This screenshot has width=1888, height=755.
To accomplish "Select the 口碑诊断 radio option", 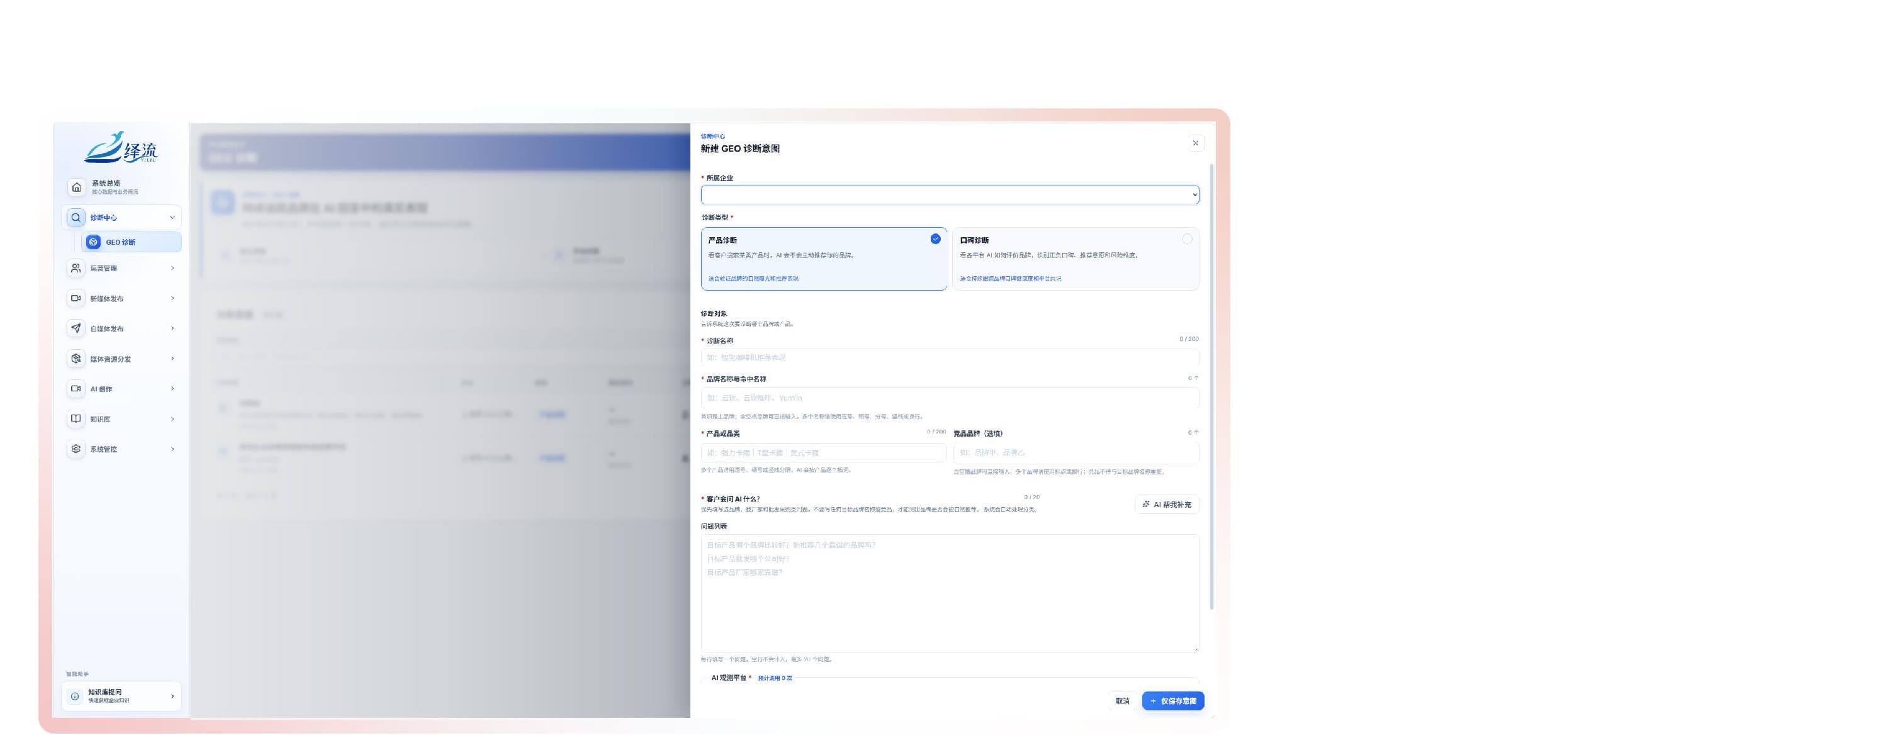I will coord(1186,239).
